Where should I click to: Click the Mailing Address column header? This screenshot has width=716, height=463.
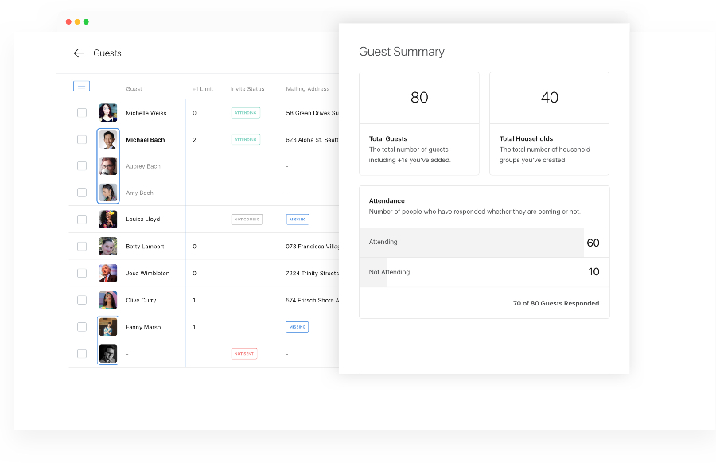click(x=308, y=88)
